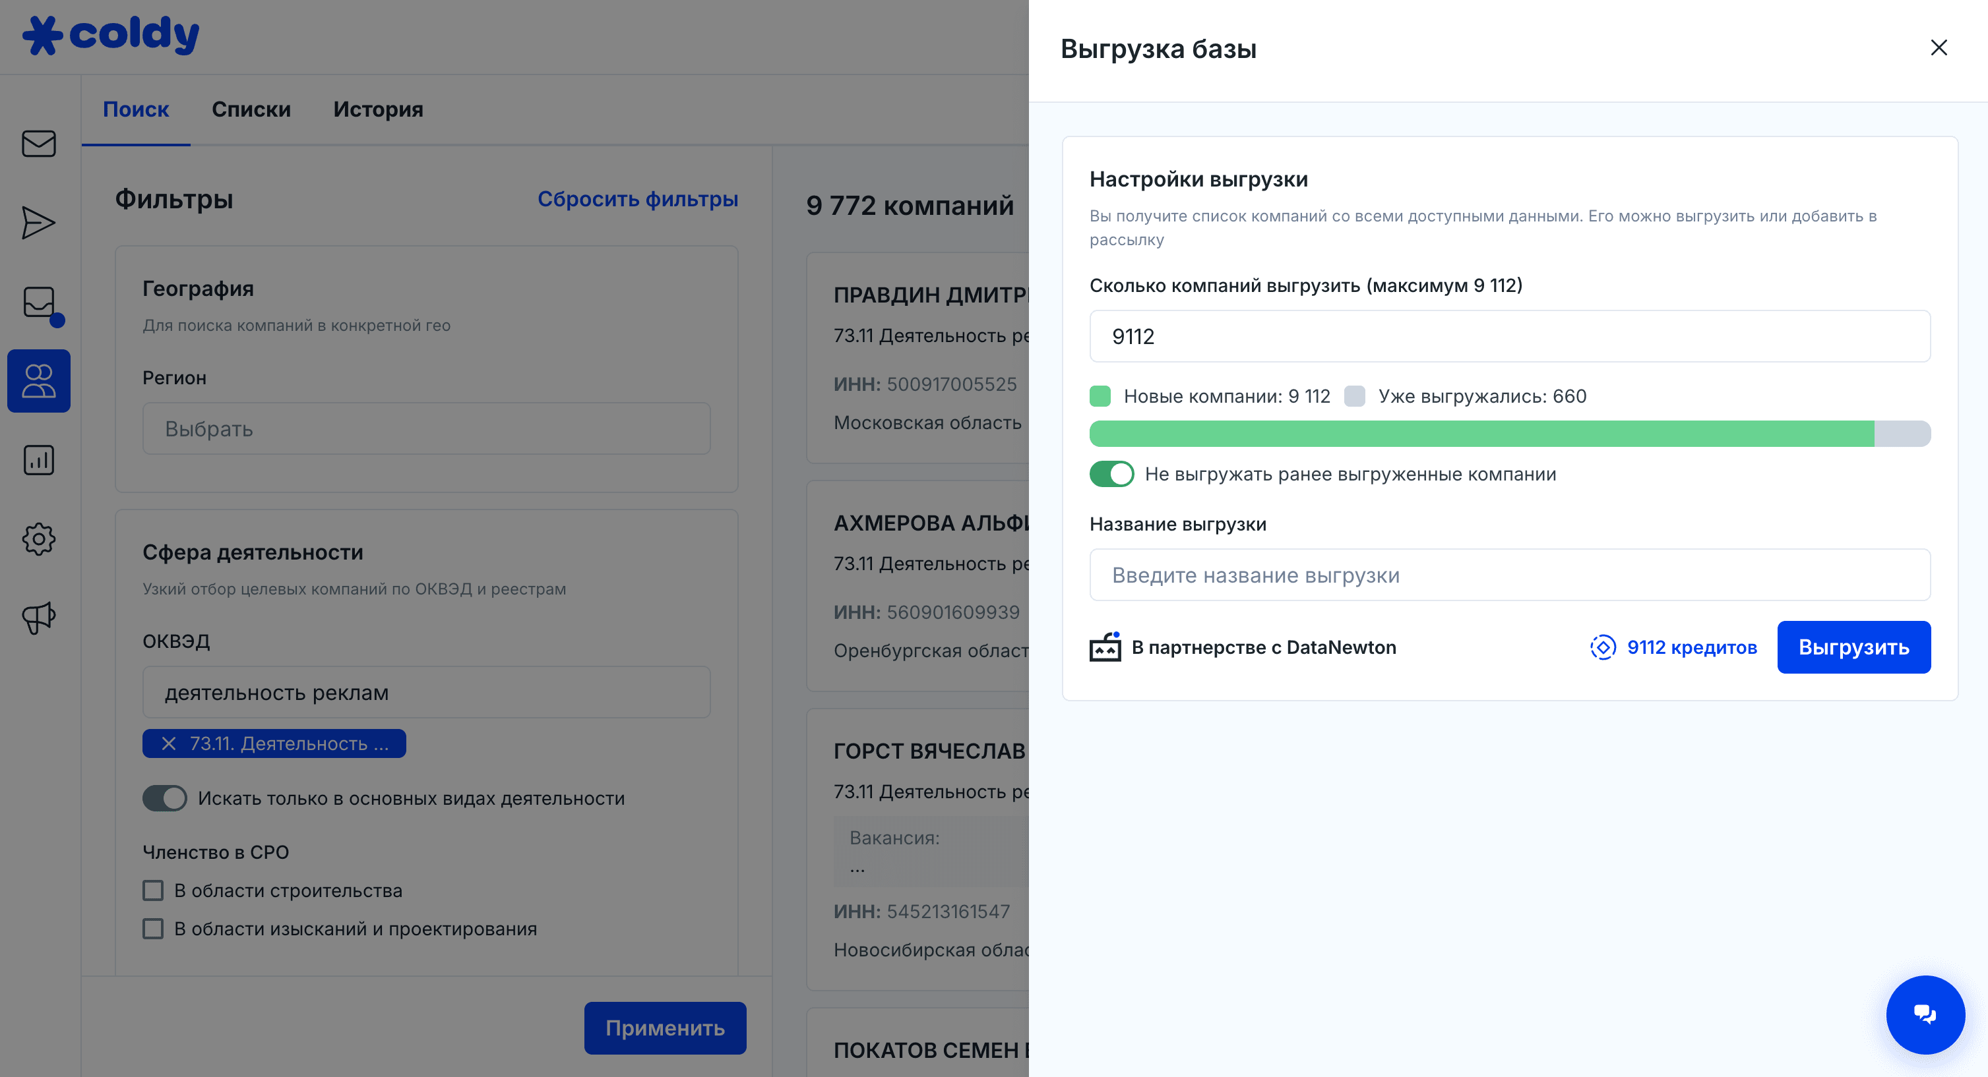Toggle Не выгружать ранее выгруженные компании
The width and height of the screenshot is (1988, 1077).
click(x=1111, y=474)
